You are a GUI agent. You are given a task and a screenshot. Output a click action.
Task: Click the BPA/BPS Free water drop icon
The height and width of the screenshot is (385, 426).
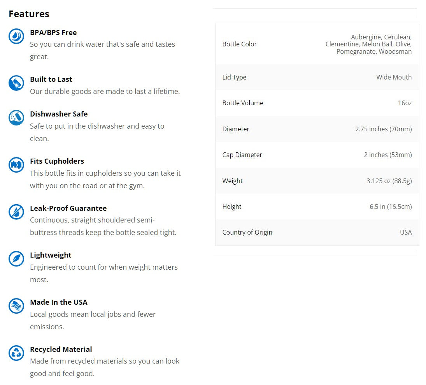click(16, 36)
